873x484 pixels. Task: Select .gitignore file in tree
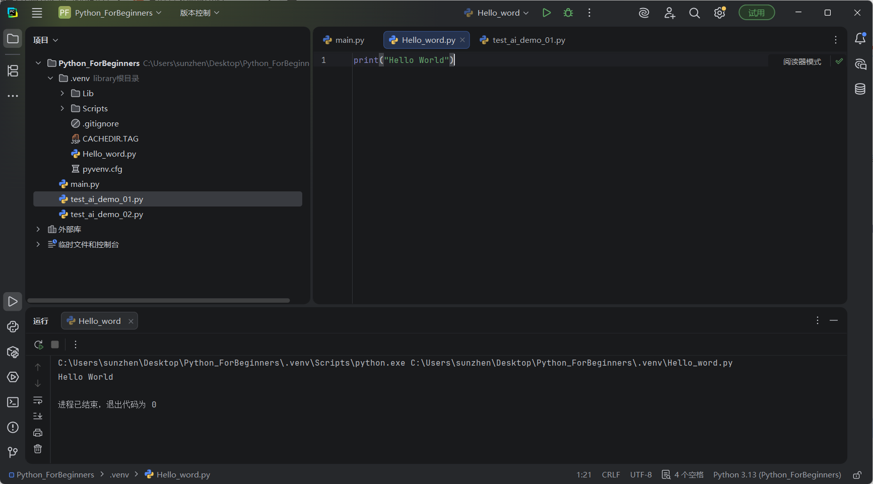[x=168, y=123]
